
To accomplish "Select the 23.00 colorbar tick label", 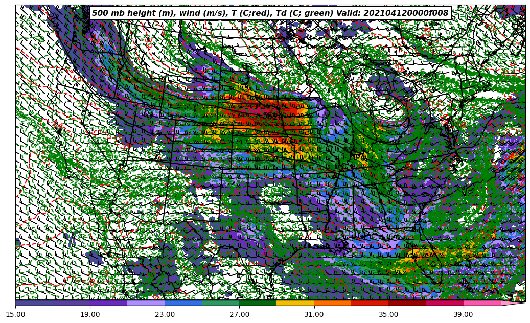I will coord(165,314).
